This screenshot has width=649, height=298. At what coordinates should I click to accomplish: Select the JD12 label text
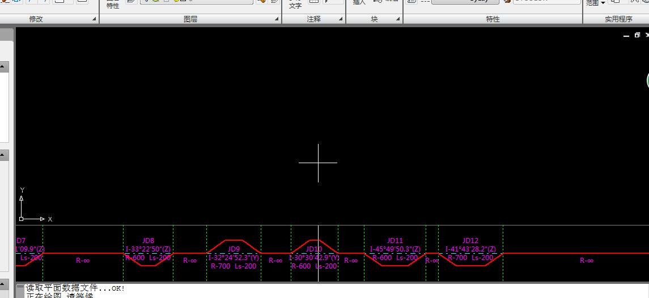[470, 240]
